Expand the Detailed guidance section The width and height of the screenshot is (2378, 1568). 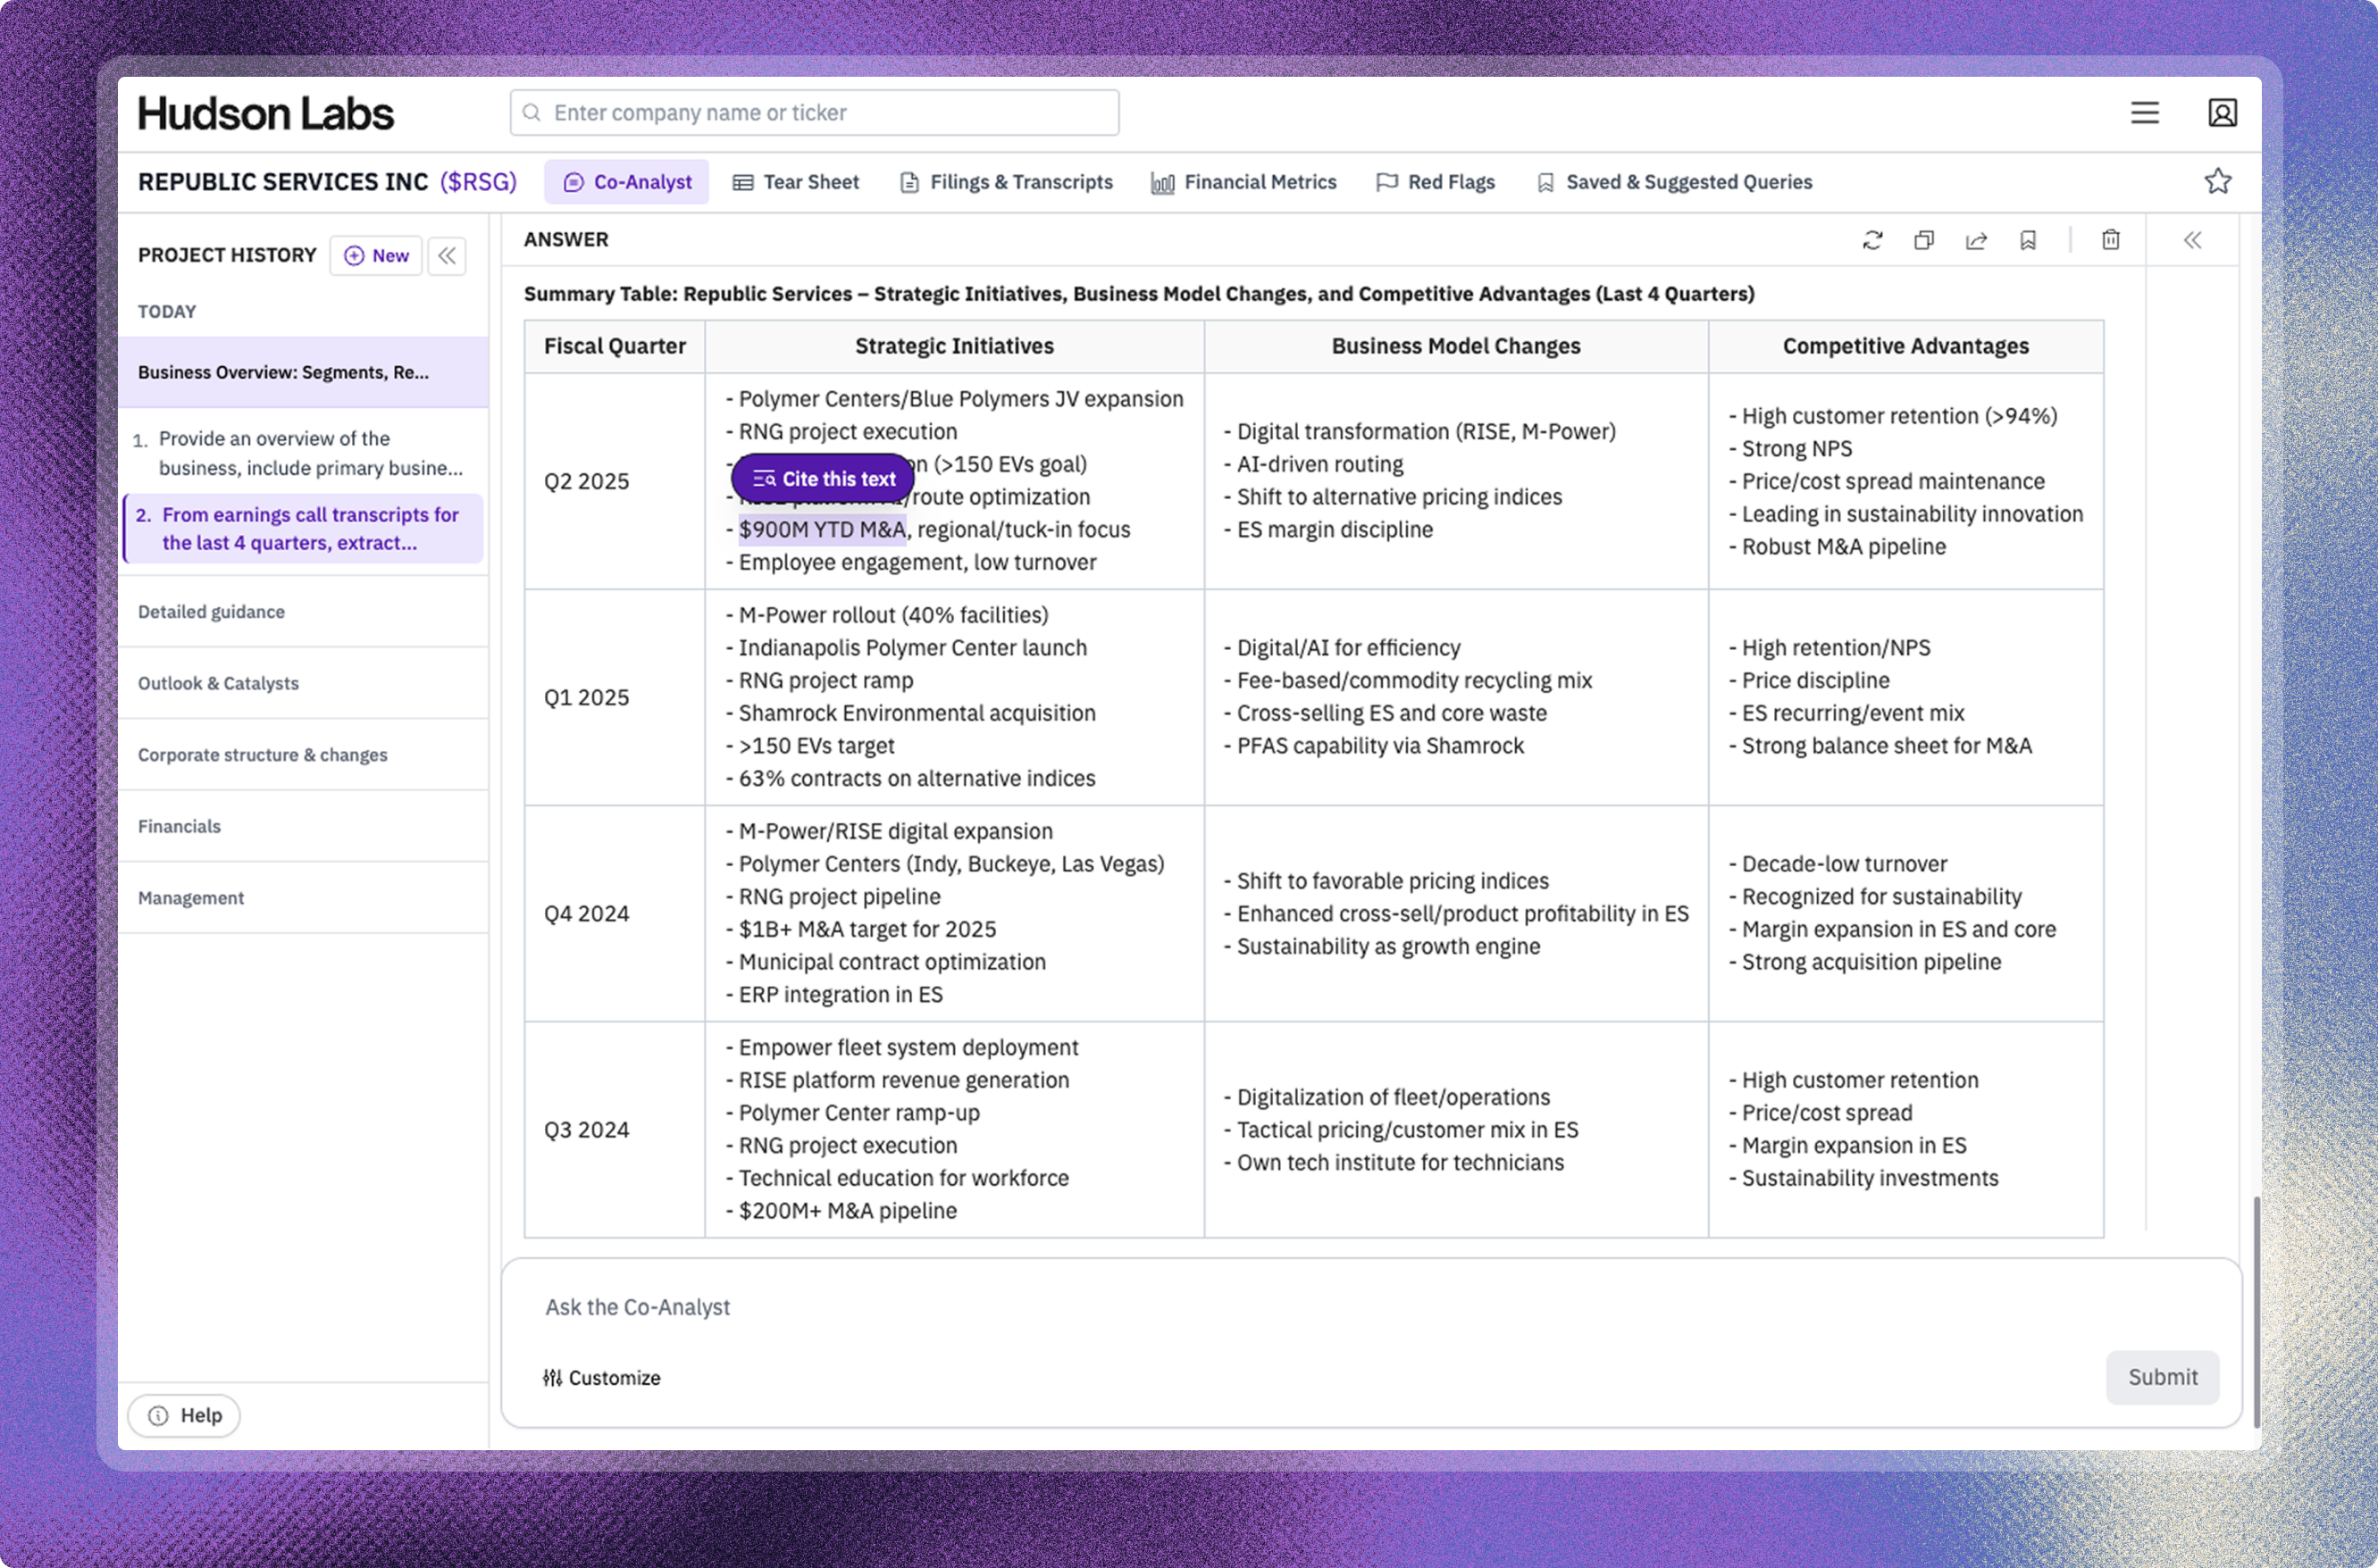pyautogui.click(x=211, y=612)
